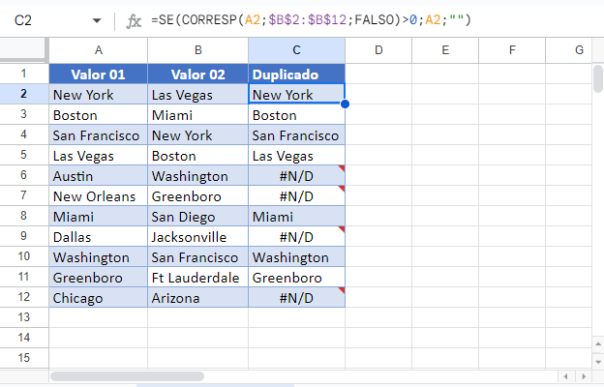Click the fx function icon
Image resolution: width=604 pixels, height=387 pixels.
coord(134,20)
